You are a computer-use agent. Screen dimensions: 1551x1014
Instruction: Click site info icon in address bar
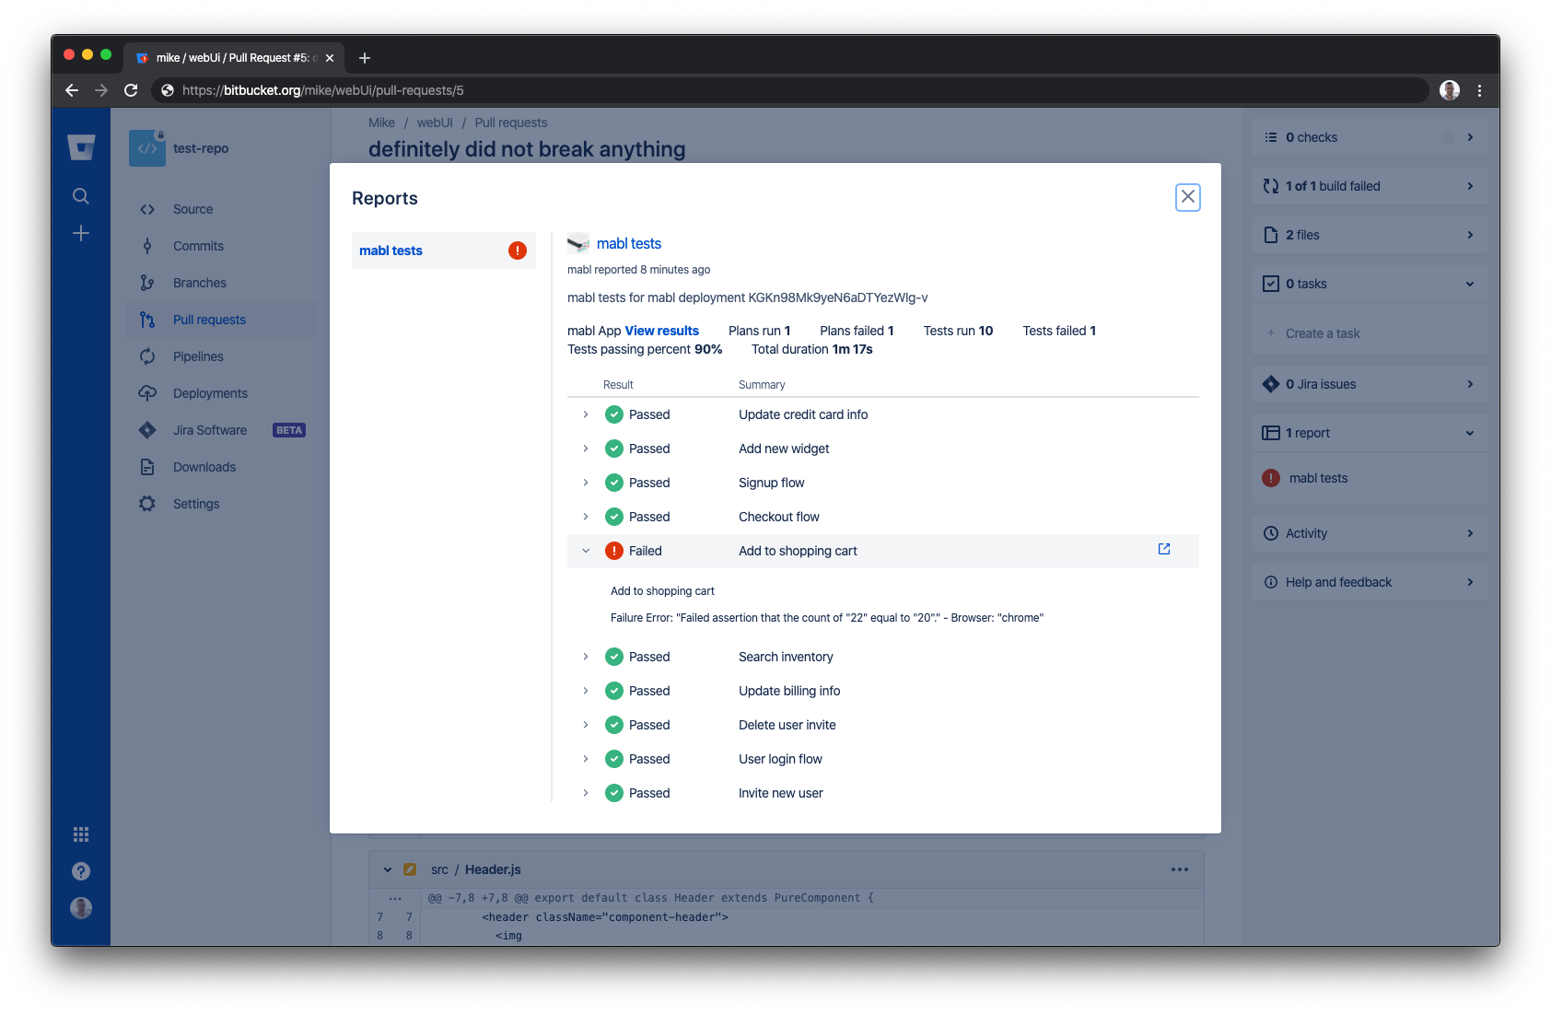tap(168, 90)
